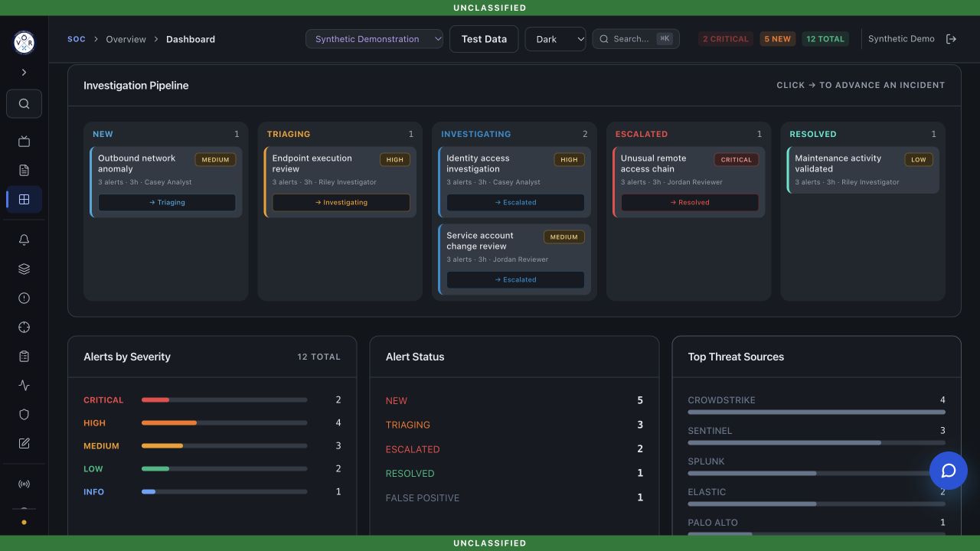
Task: Click the CRITICAL severity bar
Action: tap(224, 400)
